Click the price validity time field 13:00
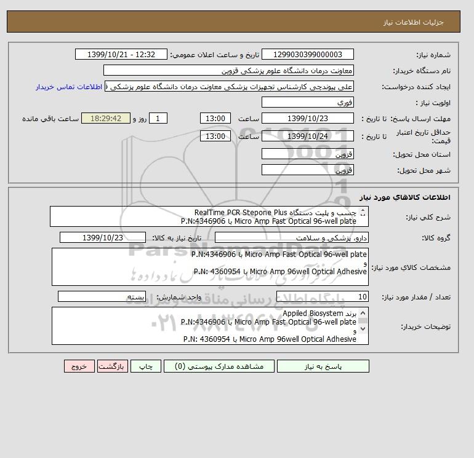Image resolution: width=474 pixels, height=458 pixels. point(215,136)
